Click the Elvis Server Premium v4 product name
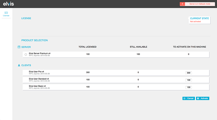 pyautogui.click(x=40, y=53)
